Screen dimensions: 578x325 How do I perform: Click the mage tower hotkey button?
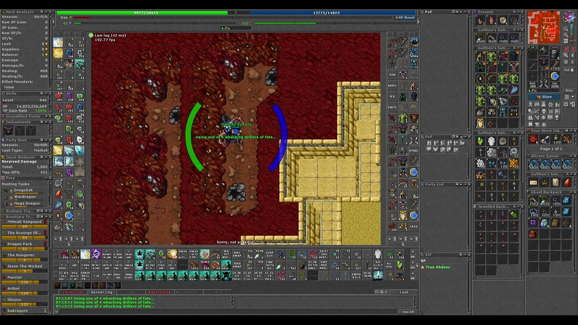tap(129, 276)
